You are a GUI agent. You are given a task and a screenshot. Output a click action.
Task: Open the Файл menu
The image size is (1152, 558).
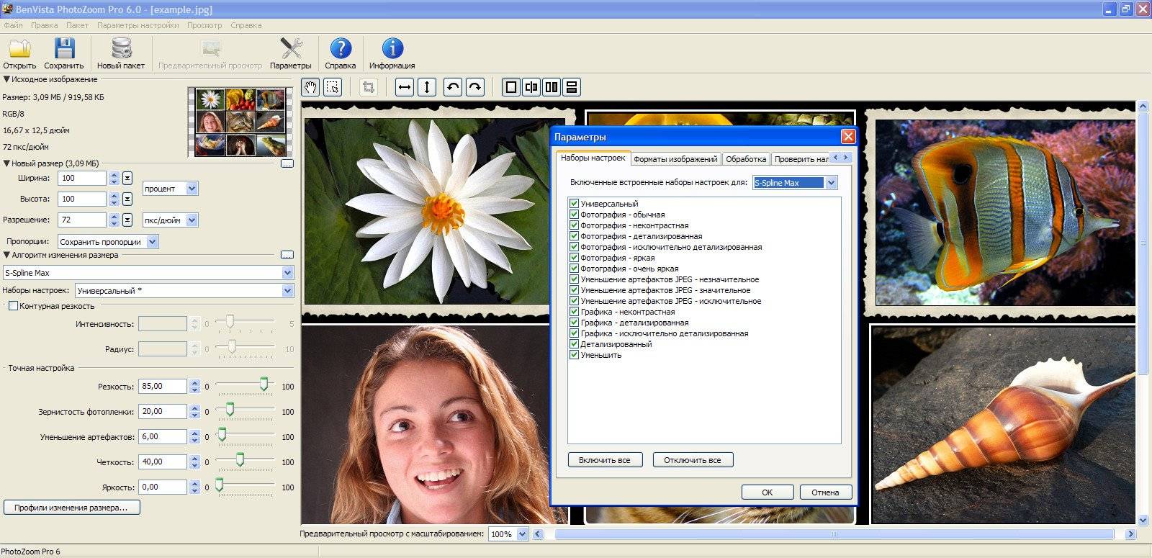13,25
